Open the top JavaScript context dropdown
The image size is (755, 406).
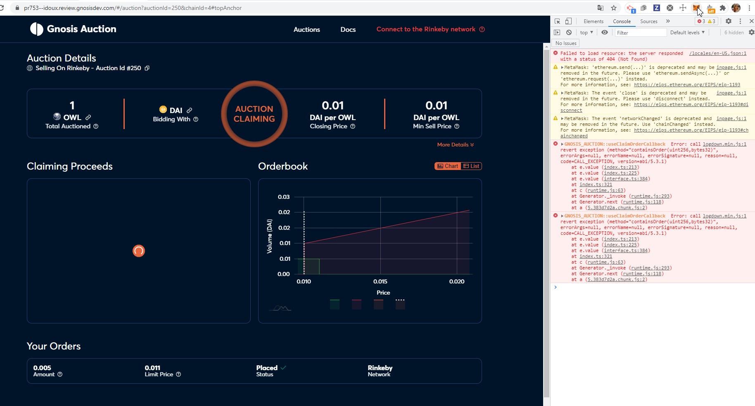tap(586, 32)
